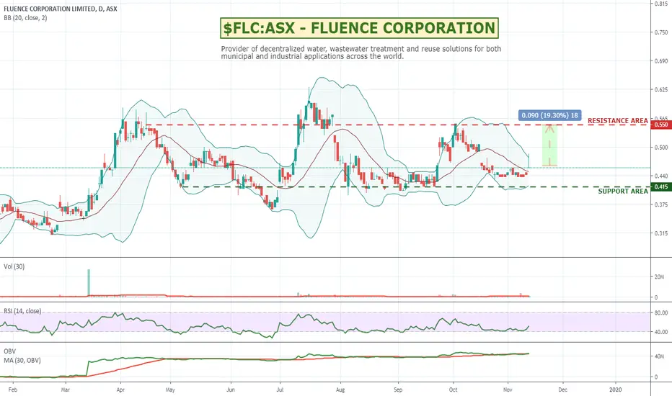Click the Dec label on time axis
The height and width of the screenshot is (396, 672).
click(562, 390)
